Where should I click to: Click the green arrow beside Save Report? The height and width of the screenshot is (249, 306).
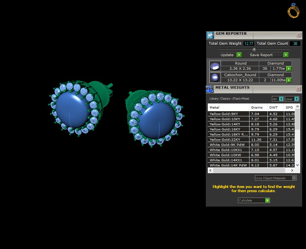(286, 55)
